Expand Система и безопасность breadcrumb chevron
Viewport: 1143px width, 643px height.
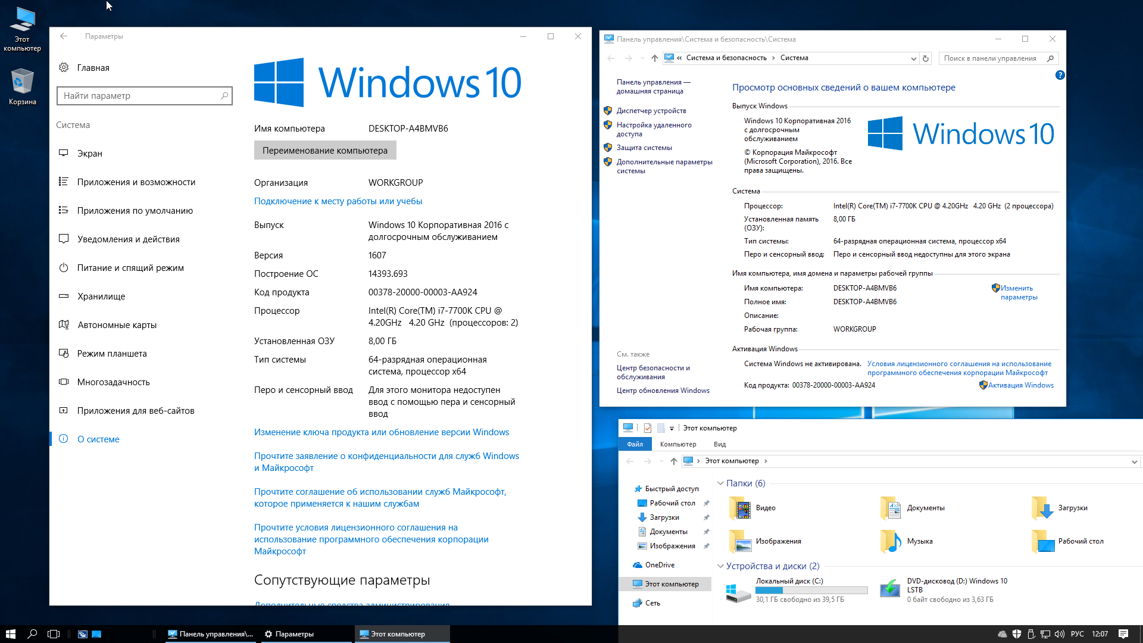773,58
